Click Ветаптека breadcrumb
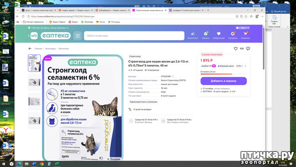This screenshot has height=167, width=296. pyautogui.click(x=64, y=49)
